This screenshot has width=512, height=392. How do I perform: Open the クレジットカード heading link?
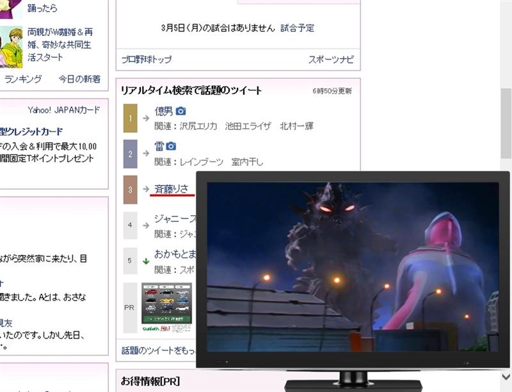coord(31,132)
